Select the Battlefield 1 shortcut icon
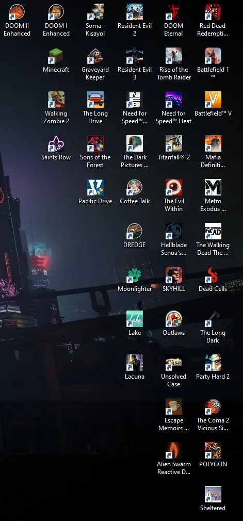 coord(213,56)
